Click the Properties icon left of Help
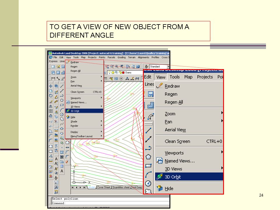The width and height of the screenshot is (280, 210). (x=133, y=66)
